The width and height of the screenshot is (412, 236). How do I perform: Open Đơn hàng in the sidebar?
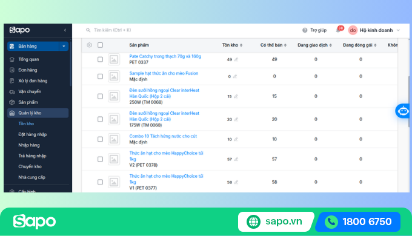coord(28,70)
